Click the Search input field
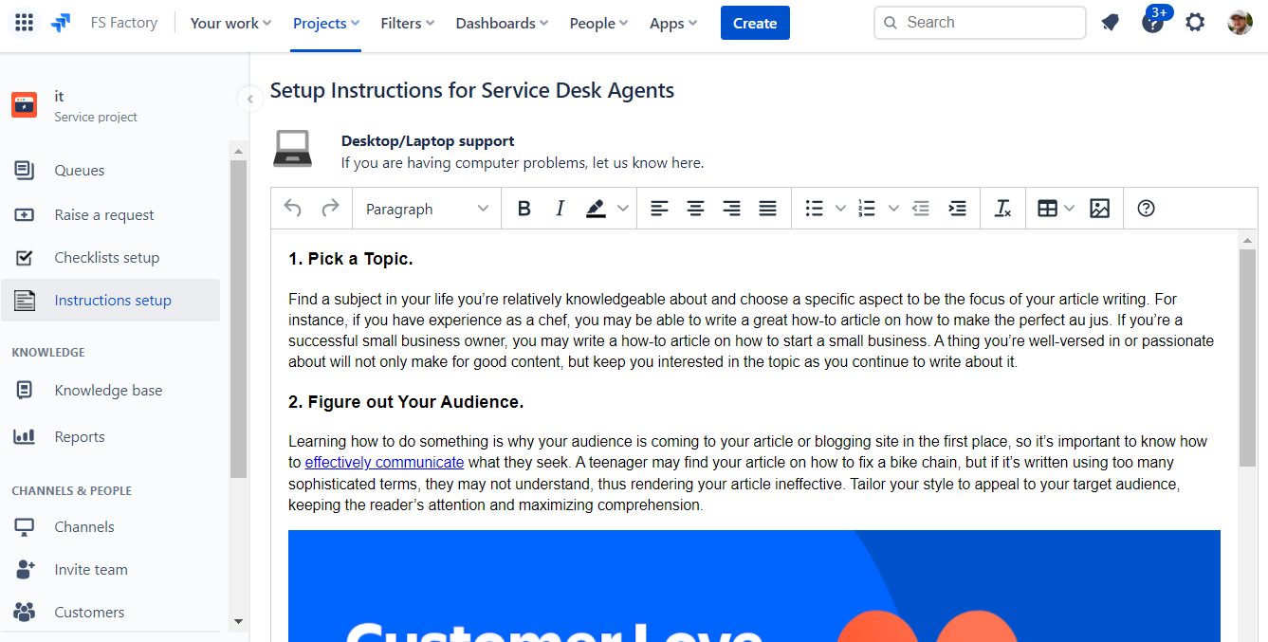This screenshot has height=642, width=1268. 980,23
